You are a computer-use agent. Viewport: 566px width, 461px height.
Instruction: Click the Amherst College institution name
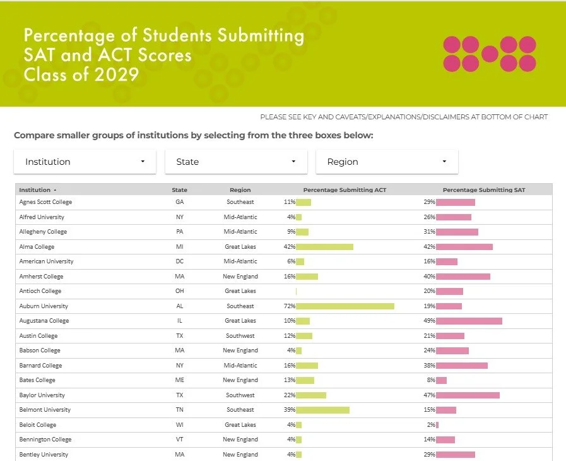41,277
